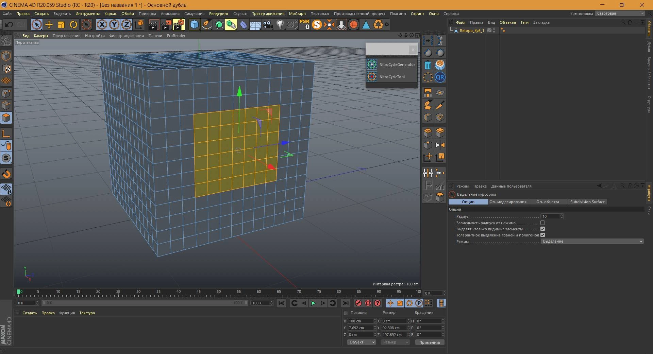Image resolution: width=653 pixels, height=354 pixels.
Task: Switch to Polygons mode icon
Action: point(6,118)
